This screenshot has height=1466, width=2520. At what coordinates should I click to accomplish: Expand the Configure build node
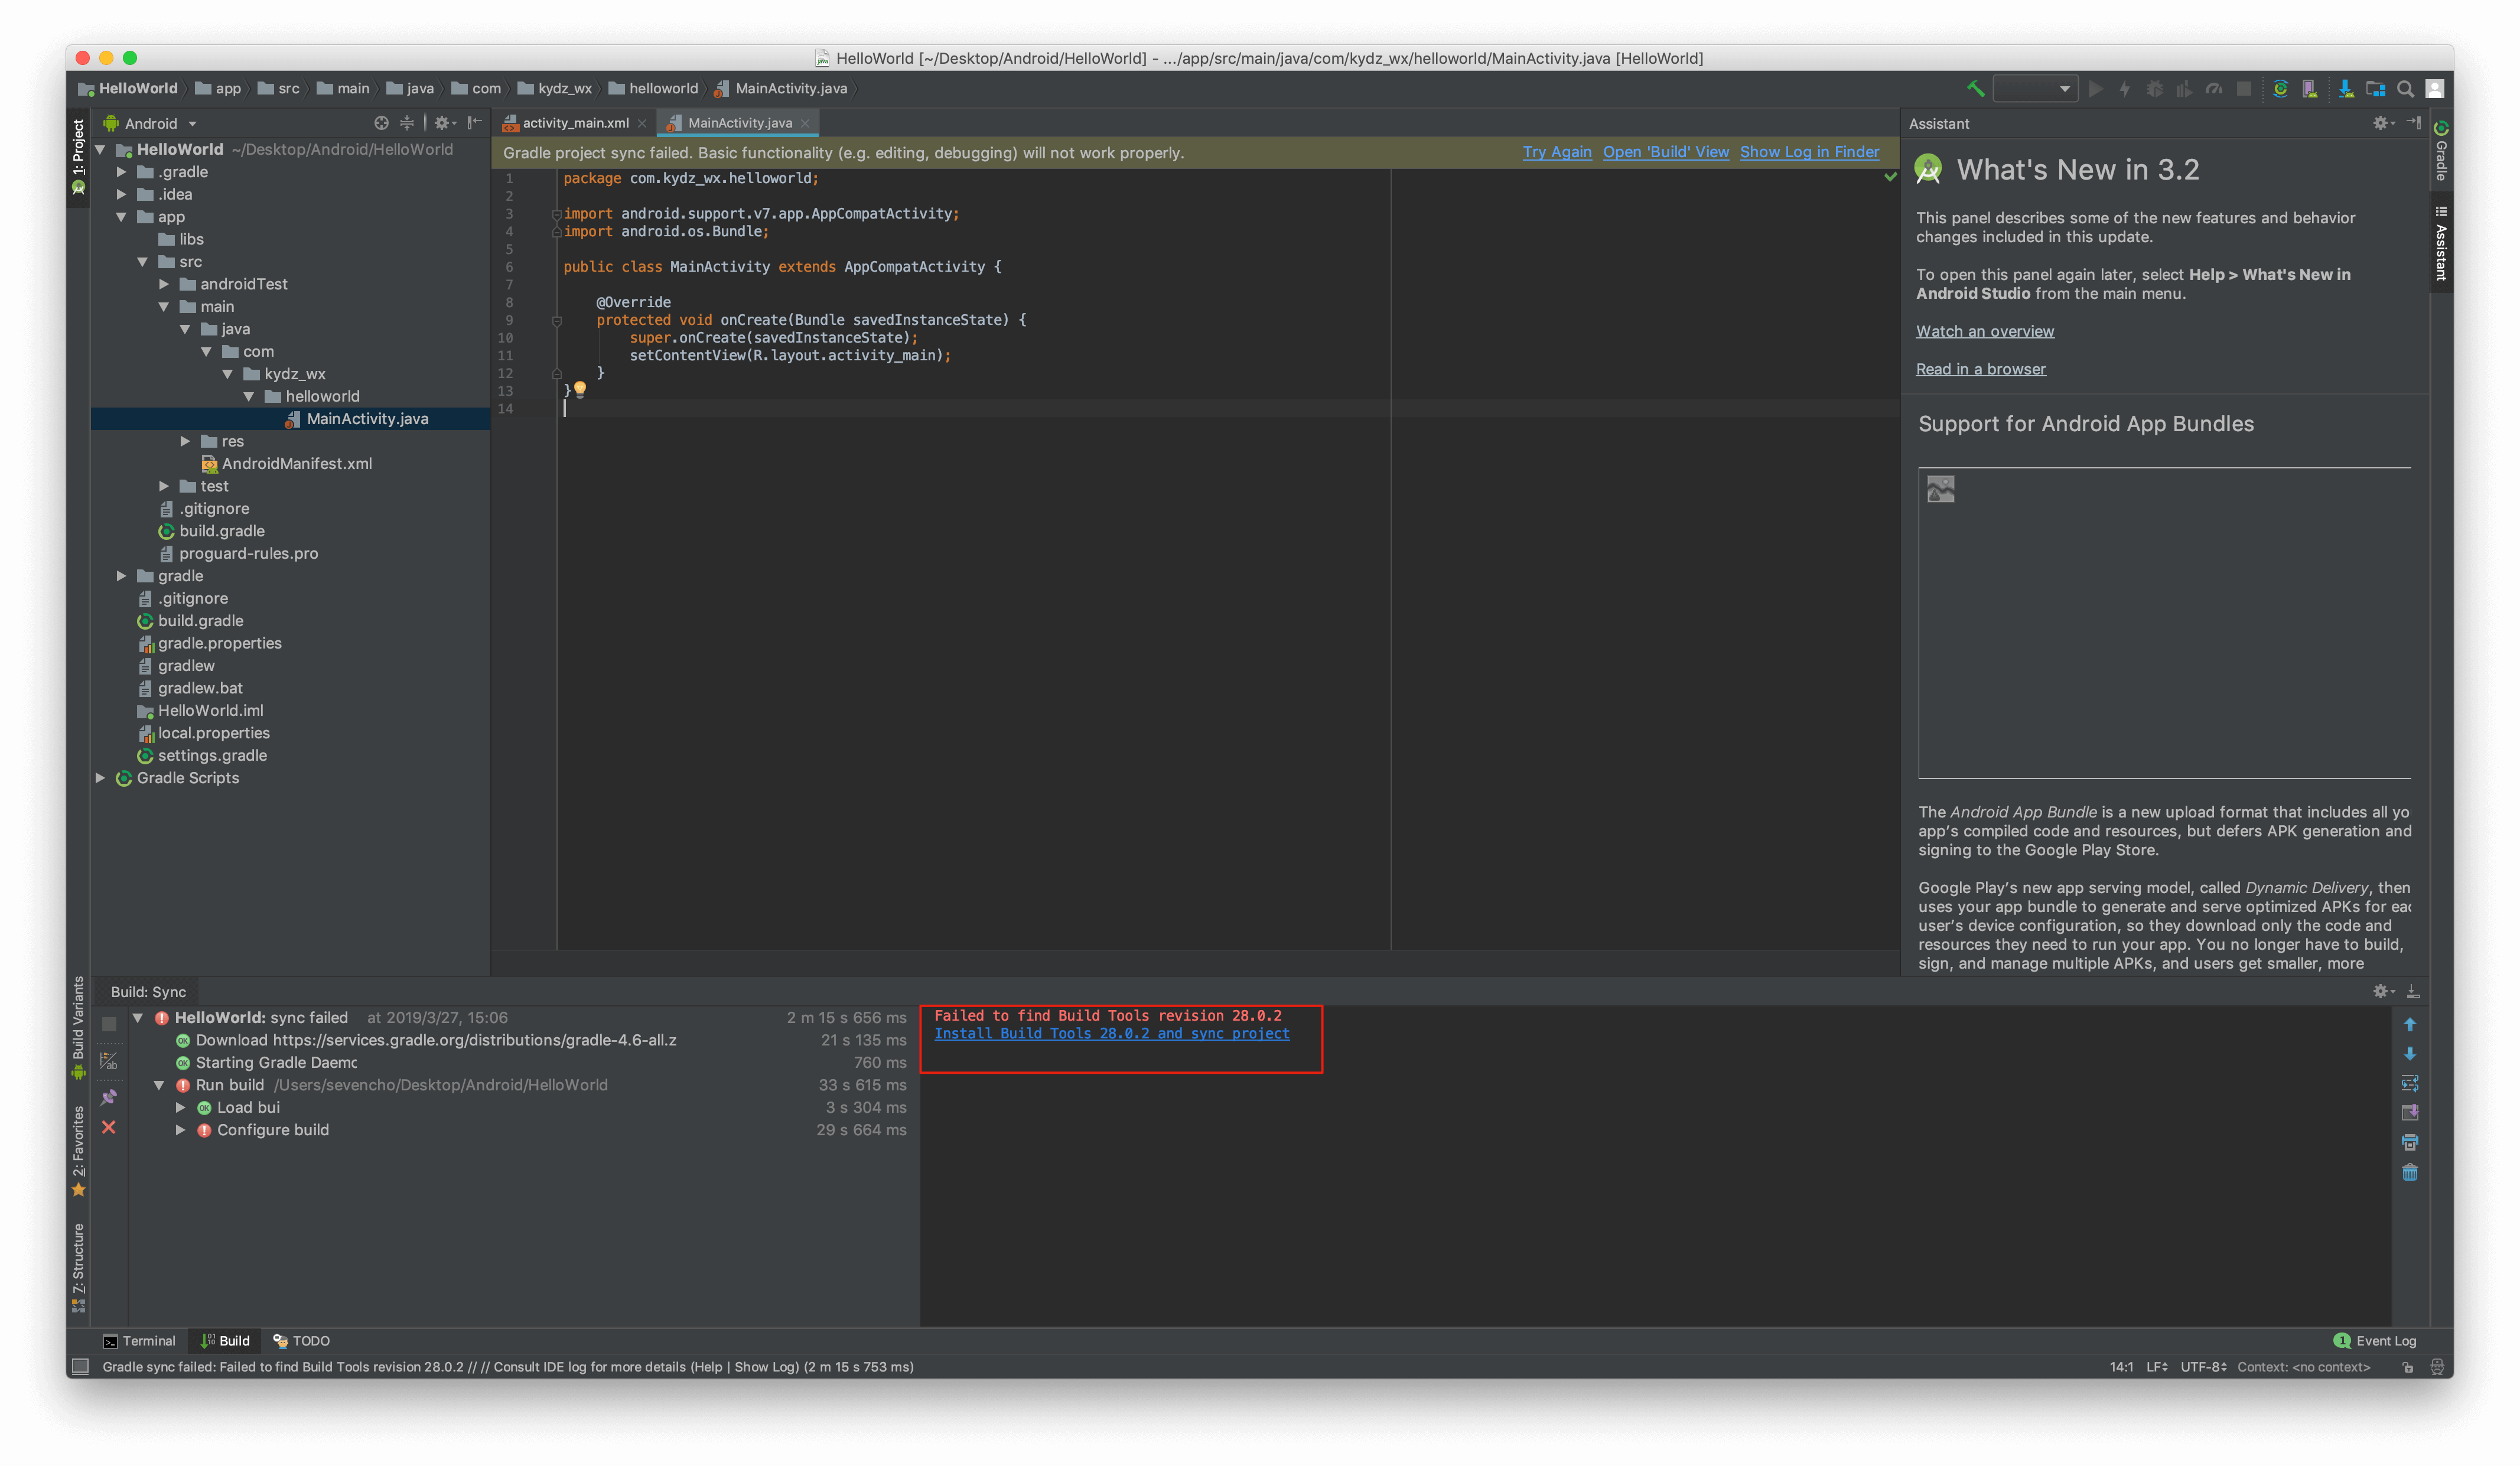click(180, 1130)
